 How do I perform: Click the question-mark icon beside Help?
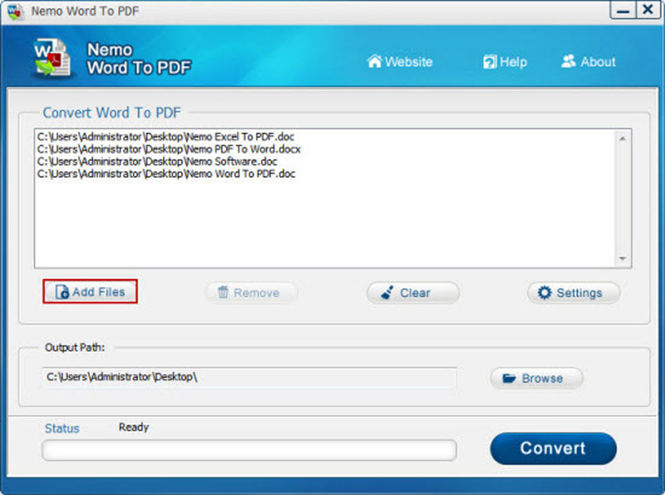[x=490, y=61]
